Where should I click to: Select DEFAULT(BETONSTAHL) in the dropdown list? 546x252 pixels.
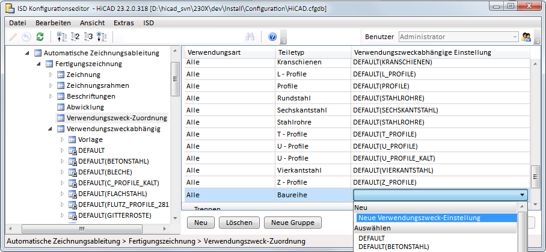click(x=394, y=247)
